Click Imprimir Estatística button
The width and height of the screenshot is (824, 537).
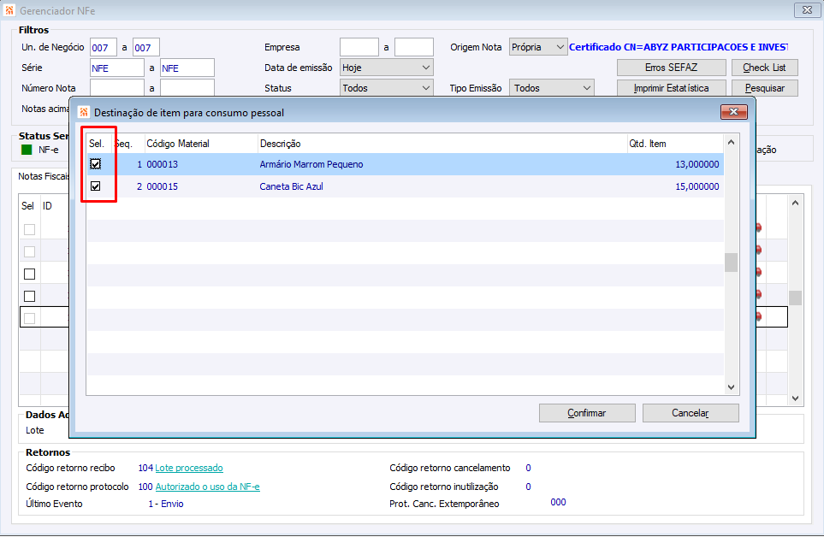(671, 88)
